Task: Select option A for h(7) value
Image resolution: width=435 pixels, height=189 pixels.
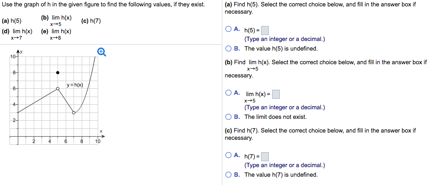Action: point(228,156)
